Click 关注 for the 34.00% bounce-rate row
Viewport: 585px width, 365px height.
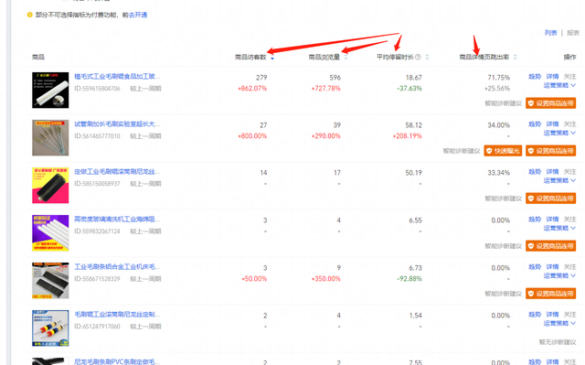[569, 123]
